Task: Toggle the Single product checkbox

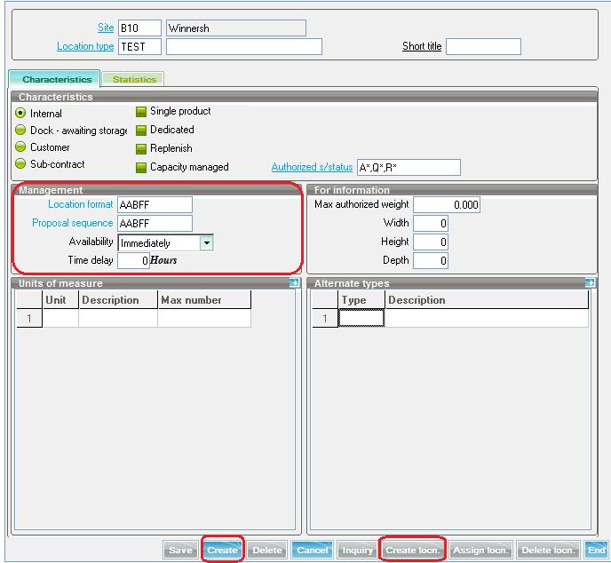Action: click(x=140, y=112)
